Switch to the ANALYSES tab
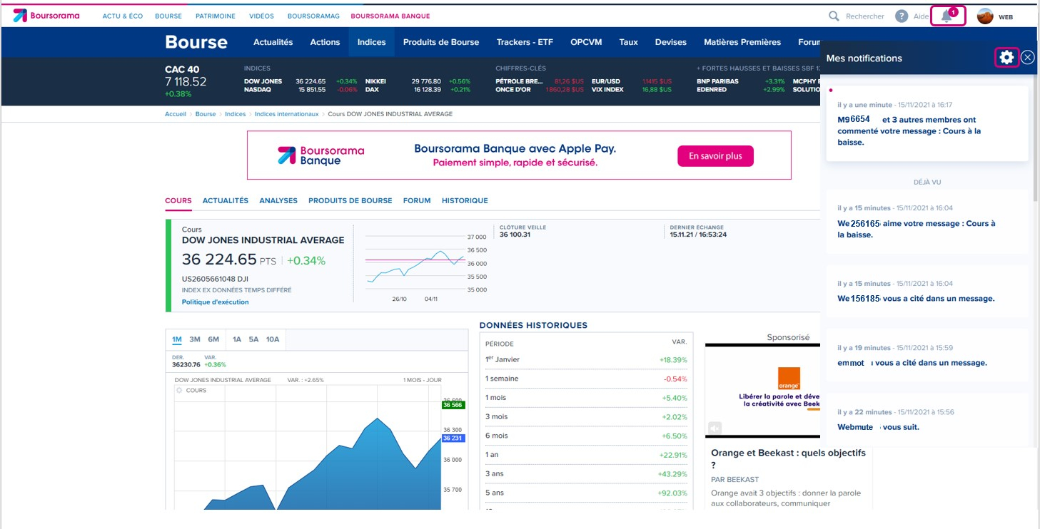Viewport: 1040px width, 529px height. [278, 201]
